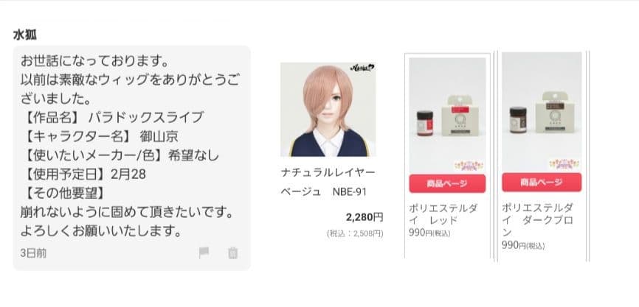Click the ポリエステルダイ ダークブロン product title
Screen dimensions: 639x307
coord(537,220)
